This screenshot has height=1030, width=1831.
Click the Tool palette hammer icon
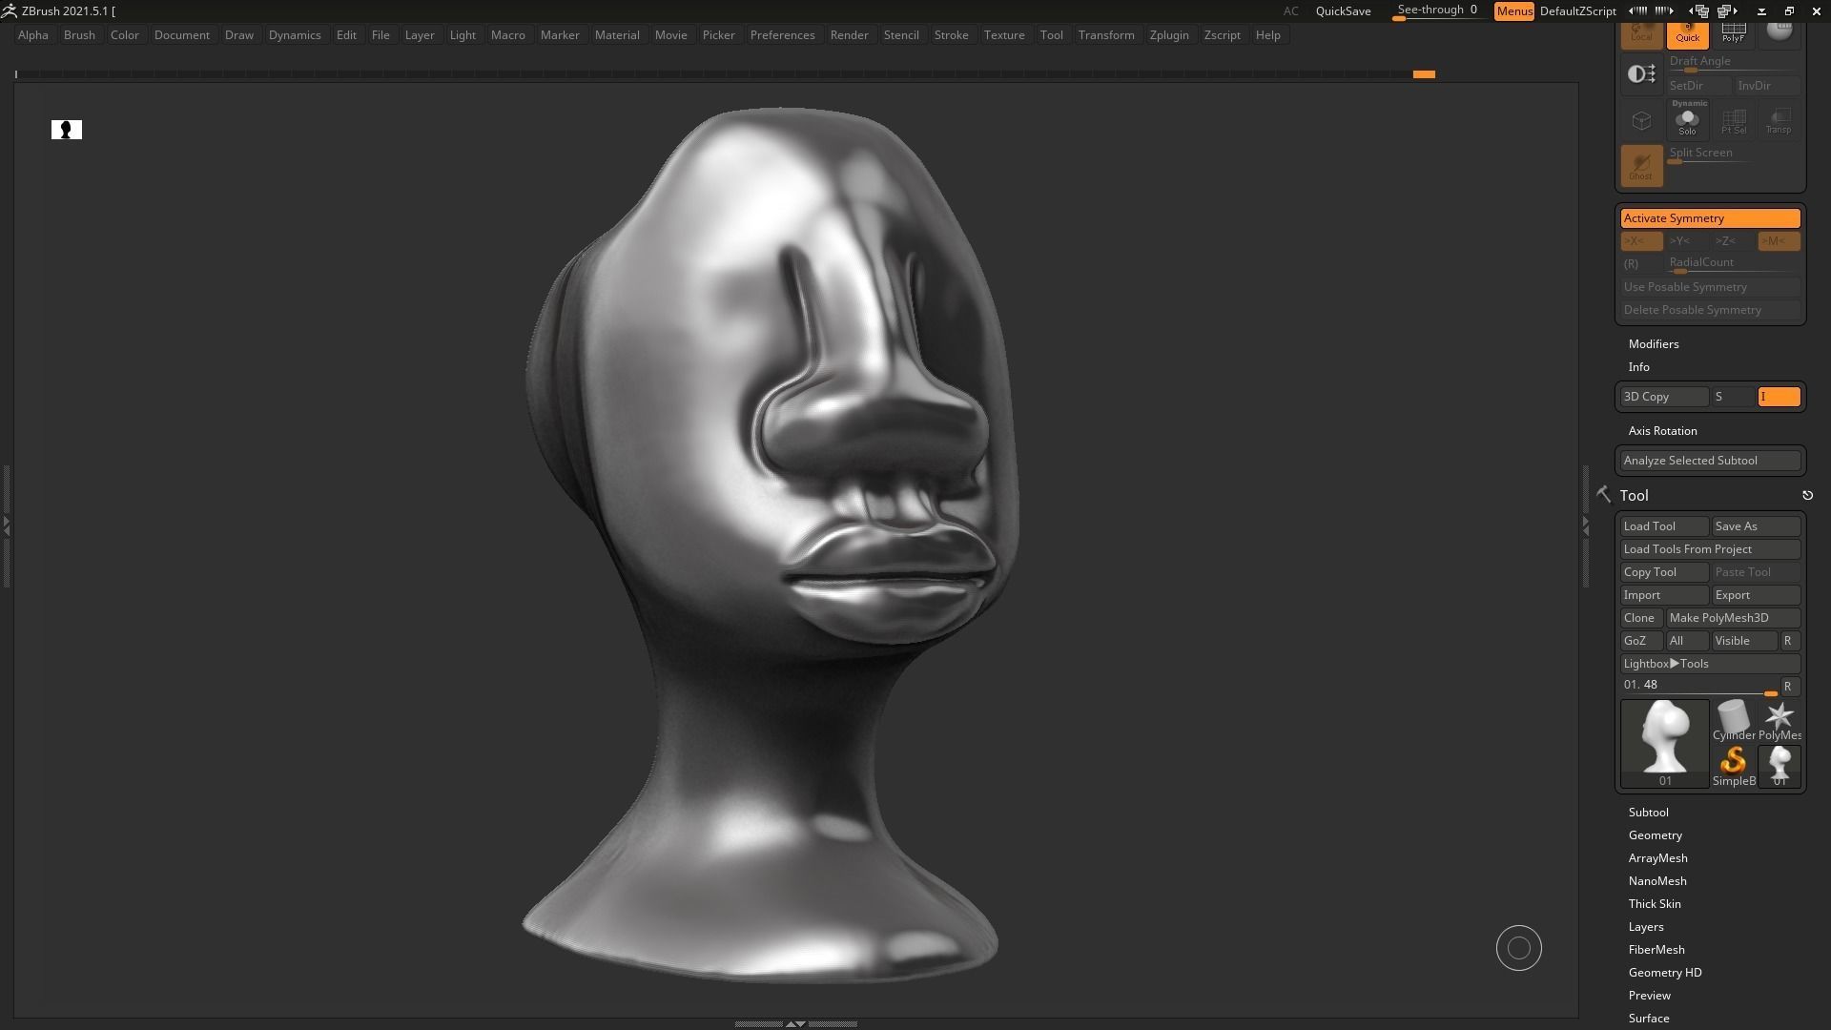click(1603, 494)
